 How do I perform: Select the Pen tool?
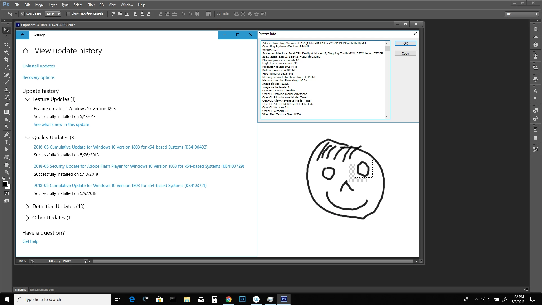click(6, 135)
